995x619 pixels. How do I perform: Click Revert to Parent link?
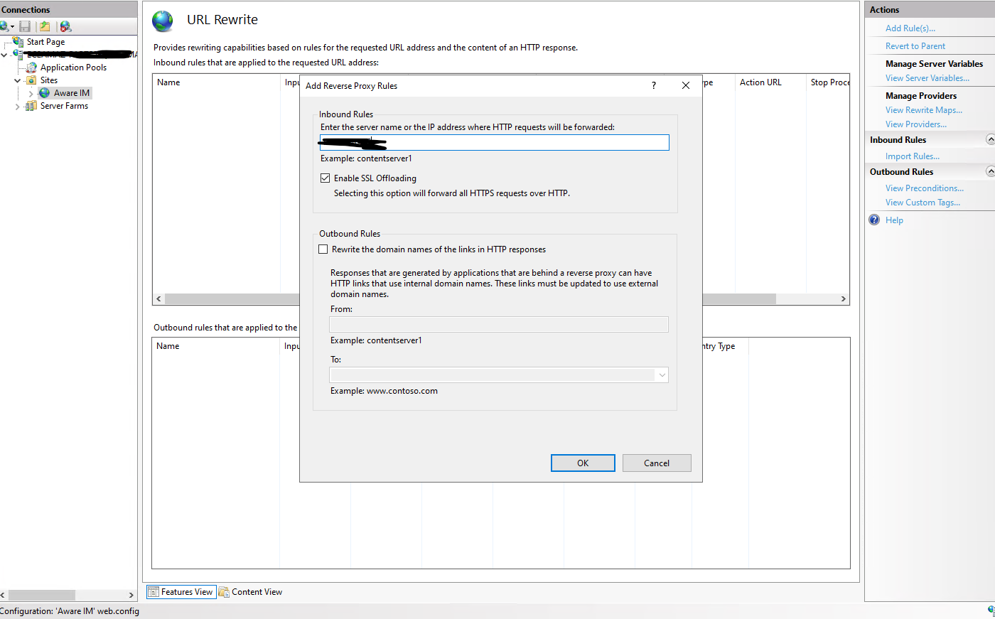tap(915, 46)
